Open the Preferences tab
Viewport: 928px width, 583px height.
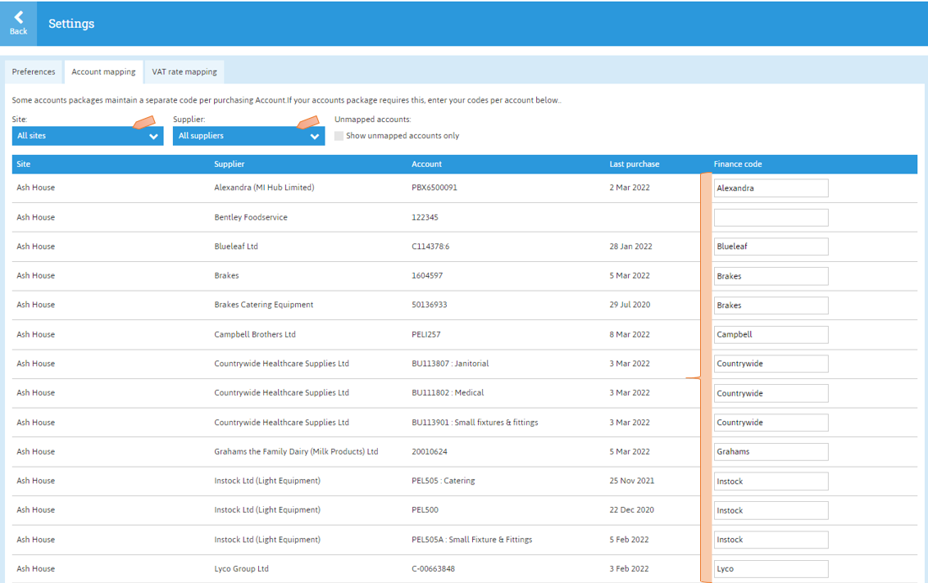point(34,71)
